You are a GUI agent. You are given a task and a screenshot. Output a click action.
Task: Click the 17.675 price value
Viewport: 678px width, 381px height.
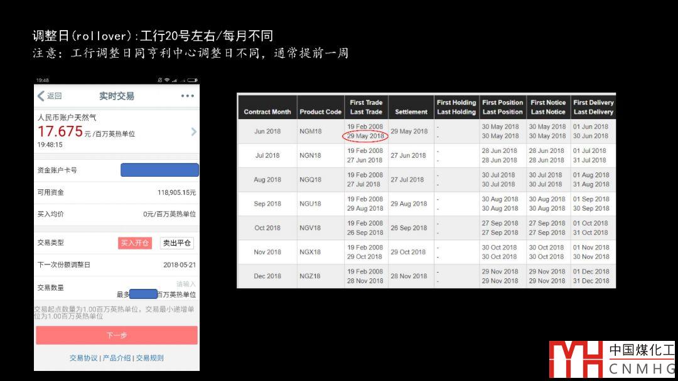(60, 131)
